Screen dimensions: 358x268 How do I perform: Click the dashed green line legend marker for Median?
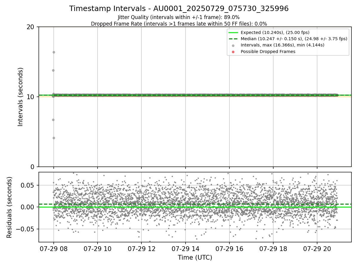233,39
